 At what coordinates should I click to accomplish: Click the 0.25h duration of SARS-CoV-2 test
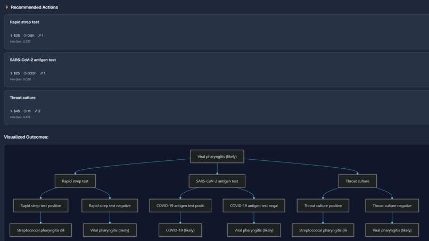(32, 73)
